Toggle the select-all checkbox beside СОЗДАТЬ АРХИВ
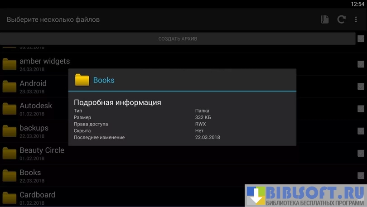The image size is (367, 207). click(x=360, y=39)
